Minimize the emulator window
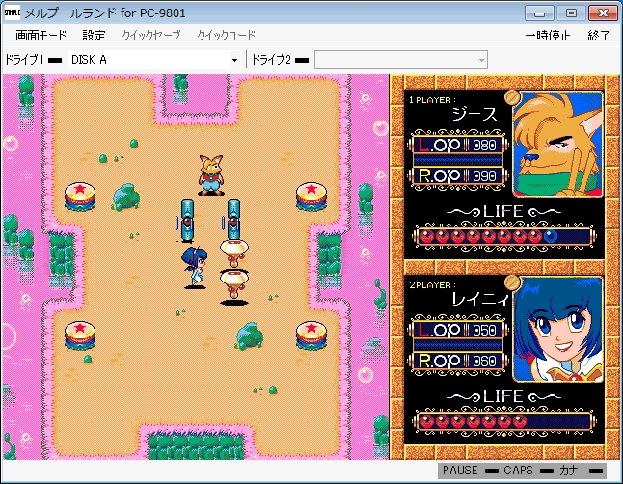This screenshot has height=484, width=623. click(539, 13)
